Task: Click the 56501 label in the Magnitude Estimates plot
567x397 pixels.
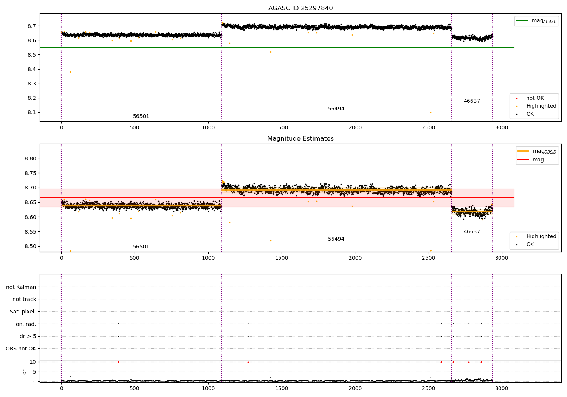Action: coord(141,247)
